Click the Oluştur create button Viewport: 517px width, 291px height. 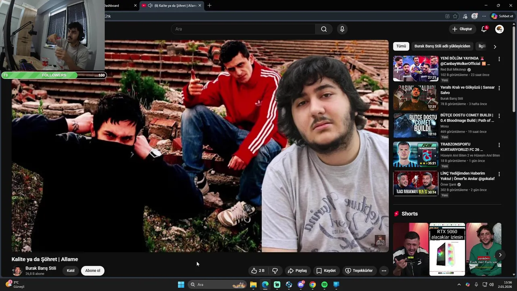click(x=462, y=29)
